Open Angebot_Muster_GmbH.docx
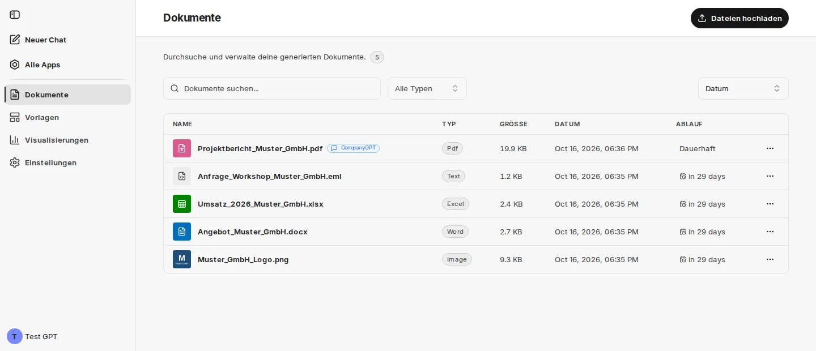 coord(253,232)
